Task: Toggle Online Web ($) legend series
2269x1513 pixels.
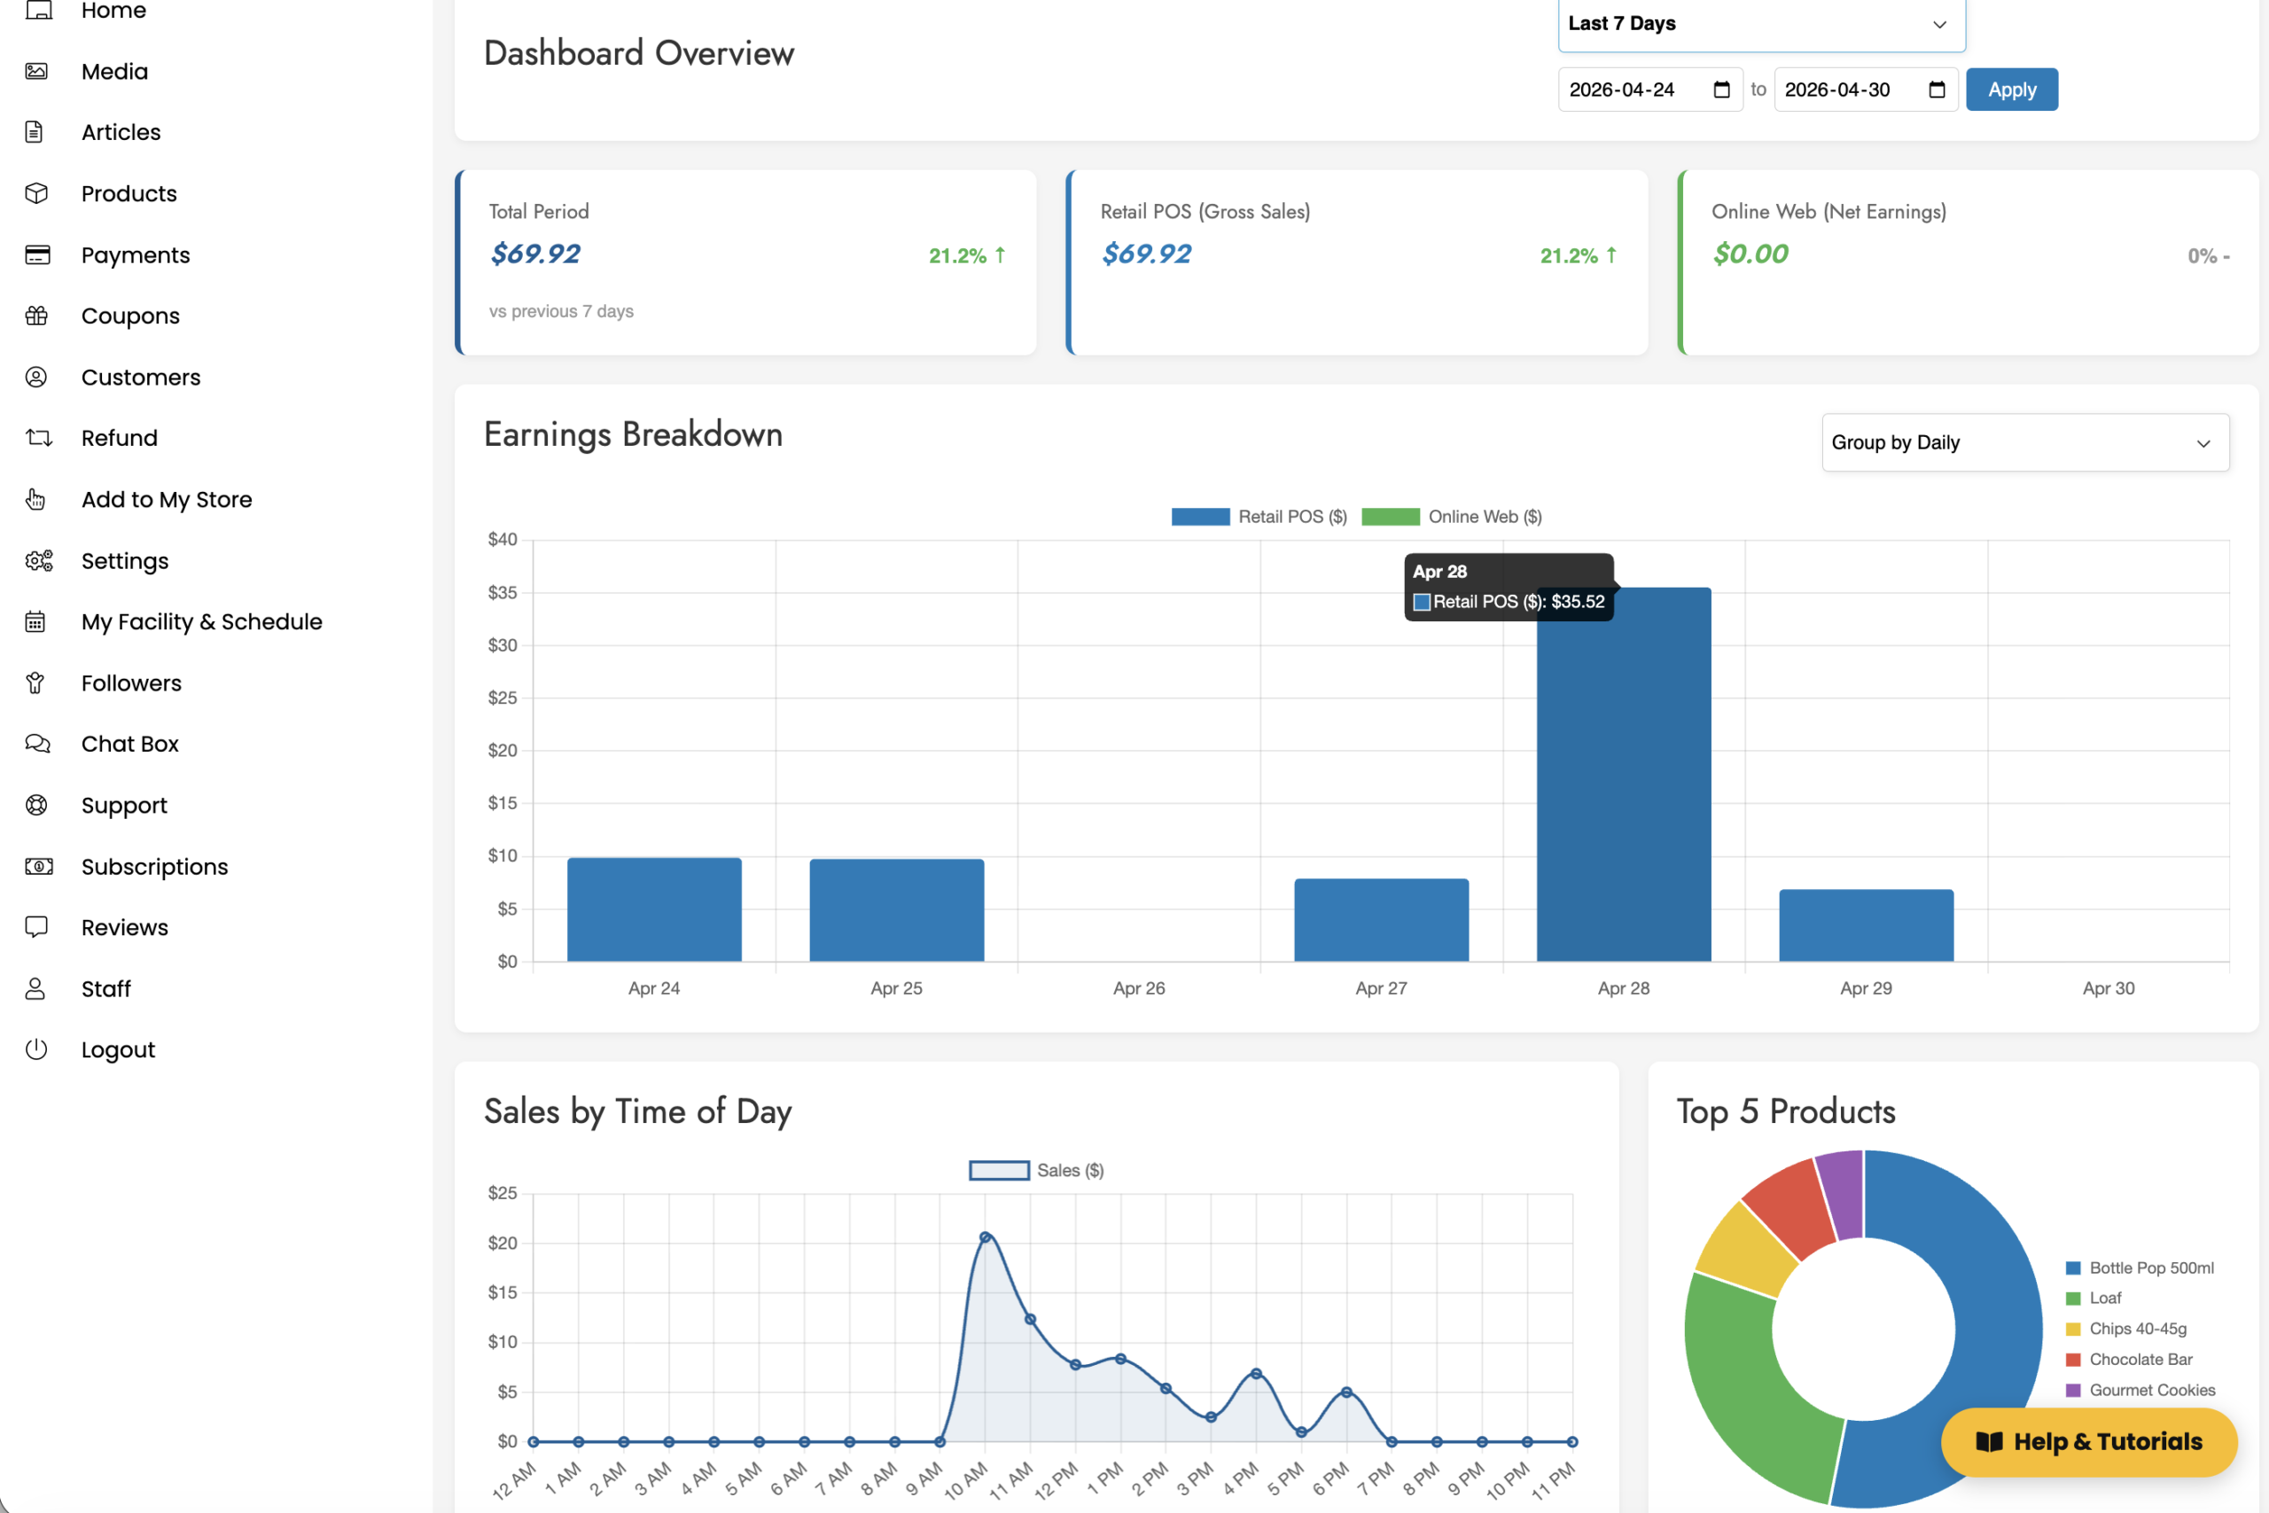Action: click(1452, 518)
